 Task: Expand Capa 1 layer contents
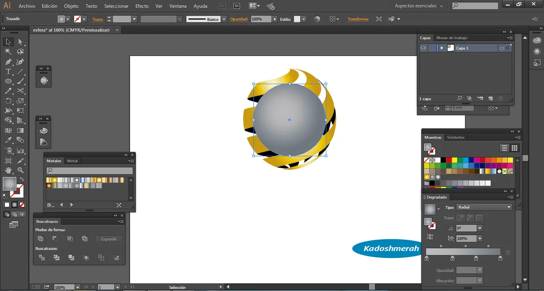click(442, 48)
